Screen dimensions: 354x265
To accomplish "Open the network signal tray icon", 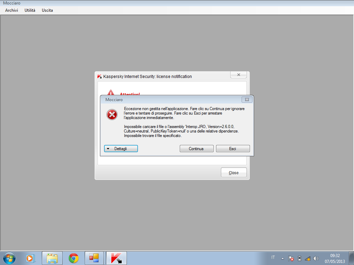I will (307, 258).
